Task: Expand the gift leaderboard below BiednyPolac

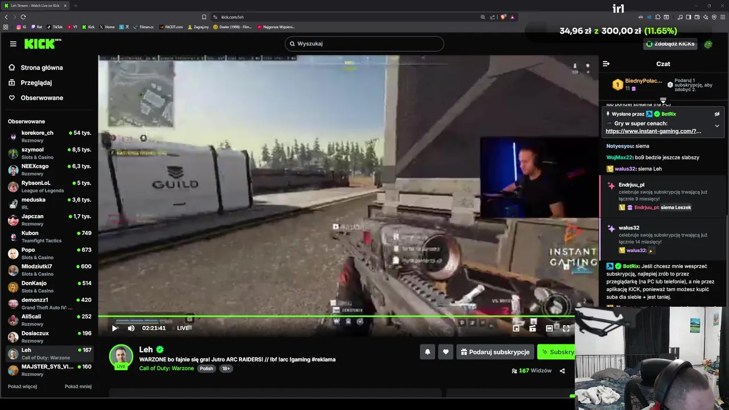Action: pyautogui.click(x=663, y=101)
